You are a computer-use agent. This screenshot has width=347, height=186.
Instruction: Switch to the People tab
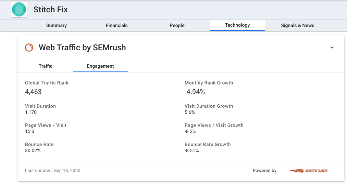pos(177,25)
